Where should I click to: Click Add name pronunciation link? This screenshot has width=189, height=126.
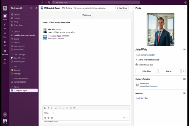click(x=145, y=55)
